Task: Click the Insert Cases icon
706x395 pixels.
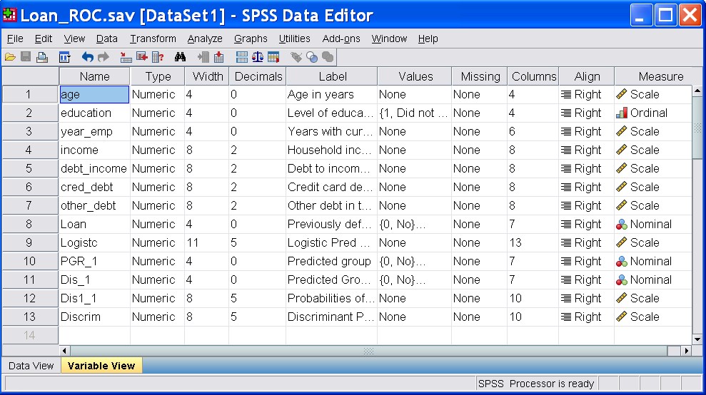Action: 203,57
